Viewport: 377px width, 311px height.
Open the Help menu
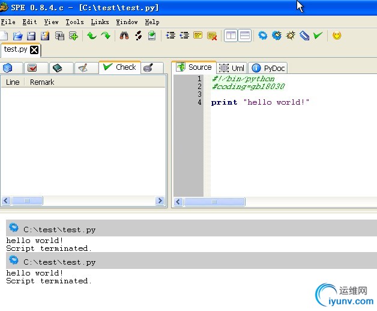point(152,22)
